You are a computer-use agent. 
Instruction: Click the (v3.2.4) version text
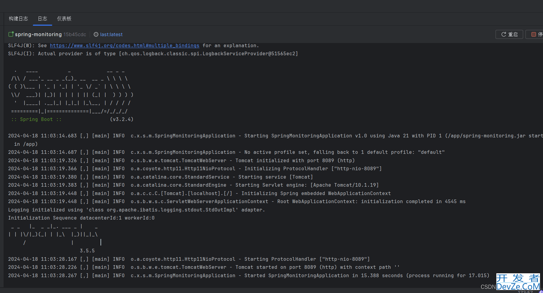[x=121, y=119]
